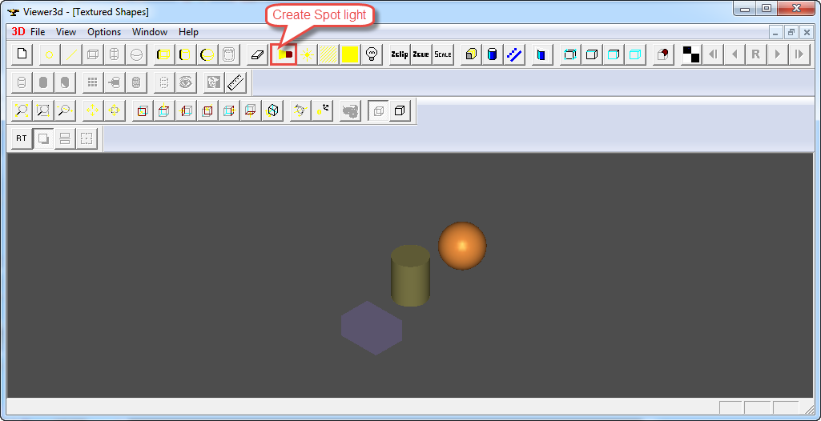Click the black and white checkerboard icon
This screenshot has height=421, width=821.
[x=690, y=54]
